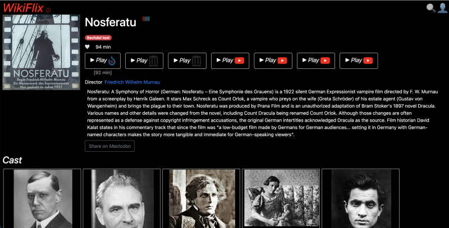Select the last dark-haired cast photo
Viewport: 449px width, 228px height.
tap(360, 198)
